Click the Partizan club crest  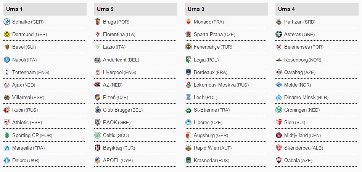click(279, 22)
